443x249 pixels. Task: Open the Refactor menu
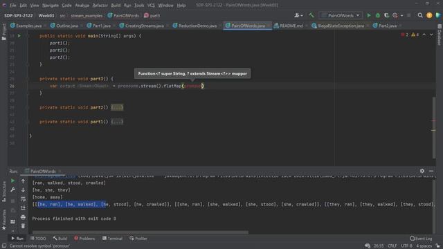pos(100,5)
